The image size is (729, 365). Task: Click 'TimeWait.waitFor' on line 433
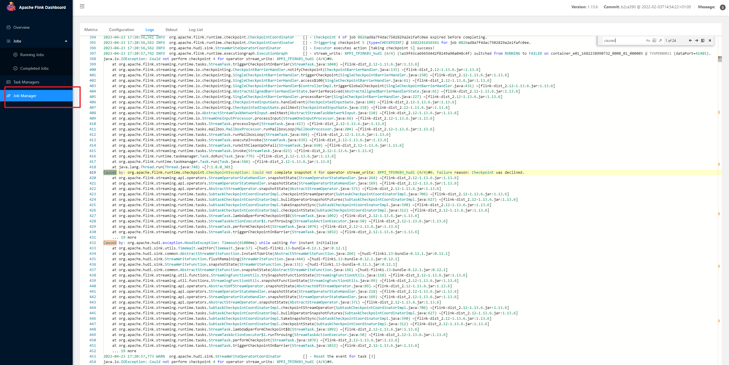(195, 248)
